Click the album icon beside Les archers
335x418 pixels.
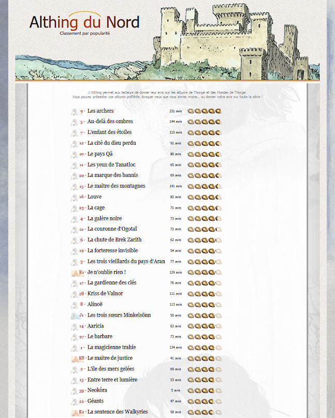click(x=74, y=111)
